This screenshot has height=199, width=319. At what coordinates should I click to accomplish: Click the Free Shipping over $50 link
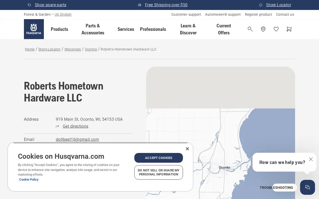(166, 5)
